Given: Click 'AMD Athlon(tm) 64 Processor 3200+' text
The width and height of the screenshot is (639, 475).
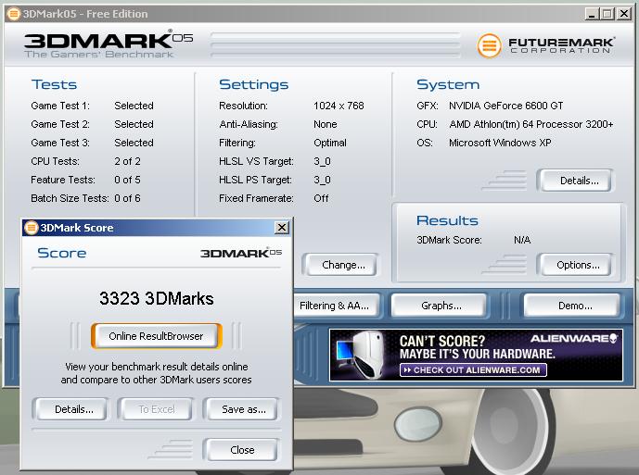Looking at the screenshot, I should tap(531, 124).
